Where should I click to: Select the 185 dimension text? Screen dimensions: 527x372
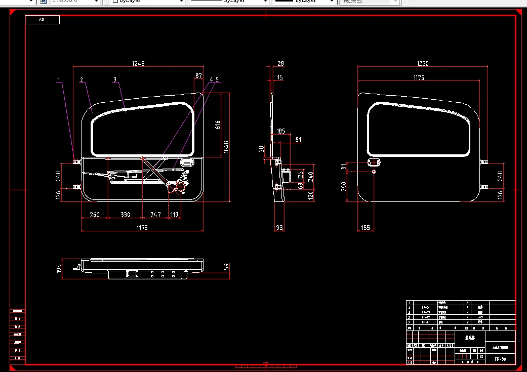point(281,131)
